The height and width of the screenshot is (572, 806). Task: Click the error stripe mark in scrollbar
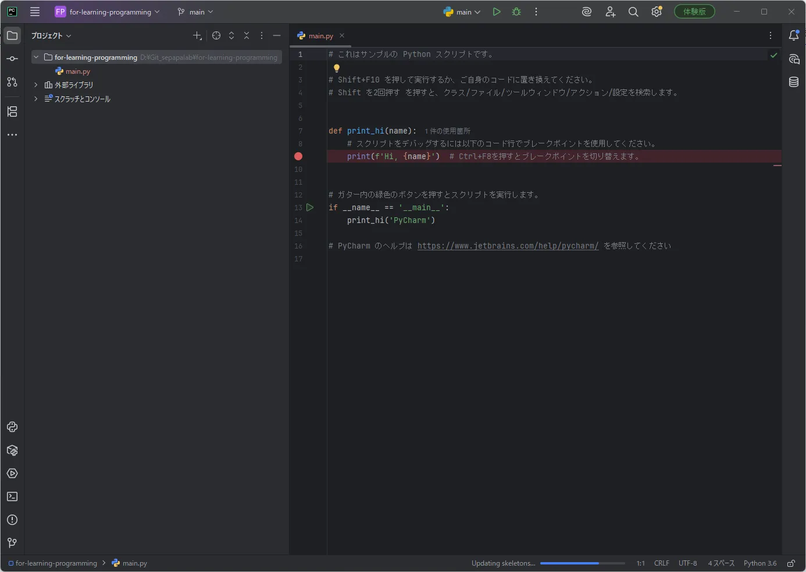coord(778,166)
